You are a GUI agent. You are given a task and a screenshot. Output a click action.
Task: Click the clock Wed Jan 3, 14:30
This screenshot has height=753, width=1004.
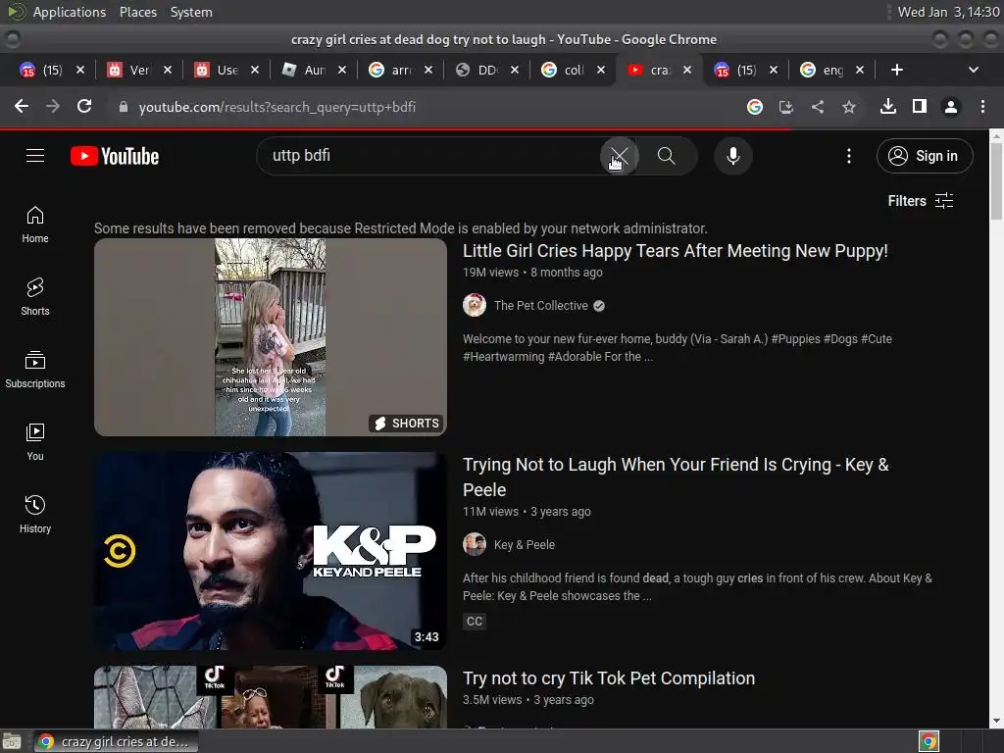click(948, 12)
